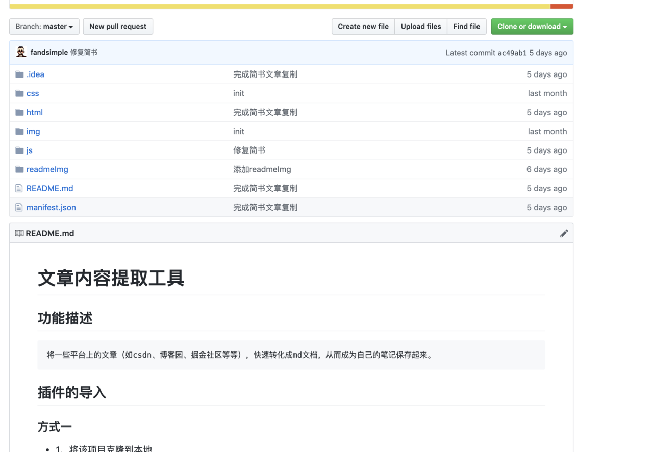653x452 pixels.
Task: Click the red language bar segment
Action: point(561,7)
